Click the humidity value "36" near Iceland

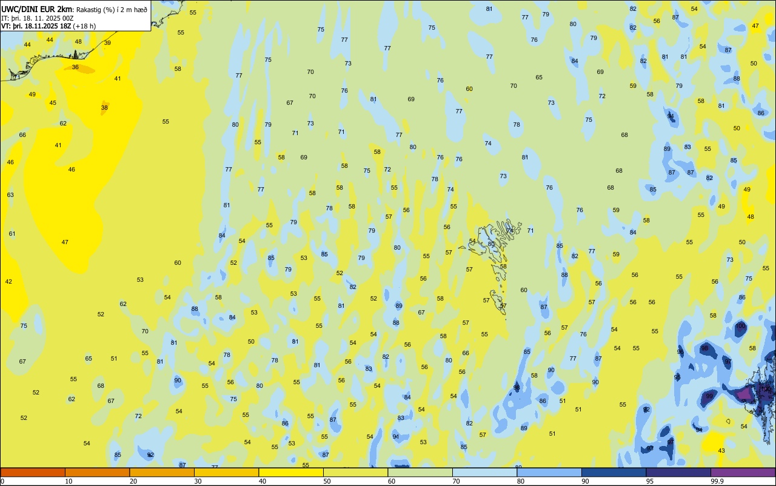(x=75, y=67)
